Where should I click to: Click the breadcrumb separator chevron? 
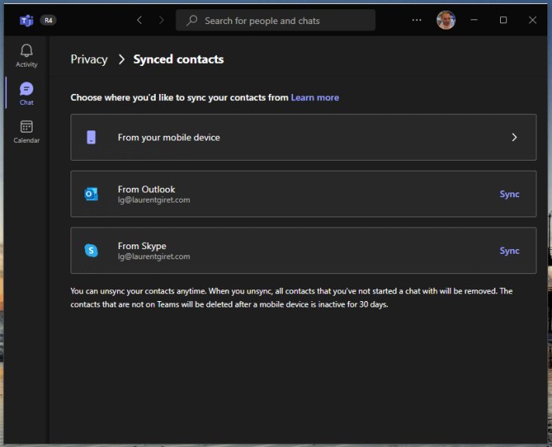click(x=122, y=60)
